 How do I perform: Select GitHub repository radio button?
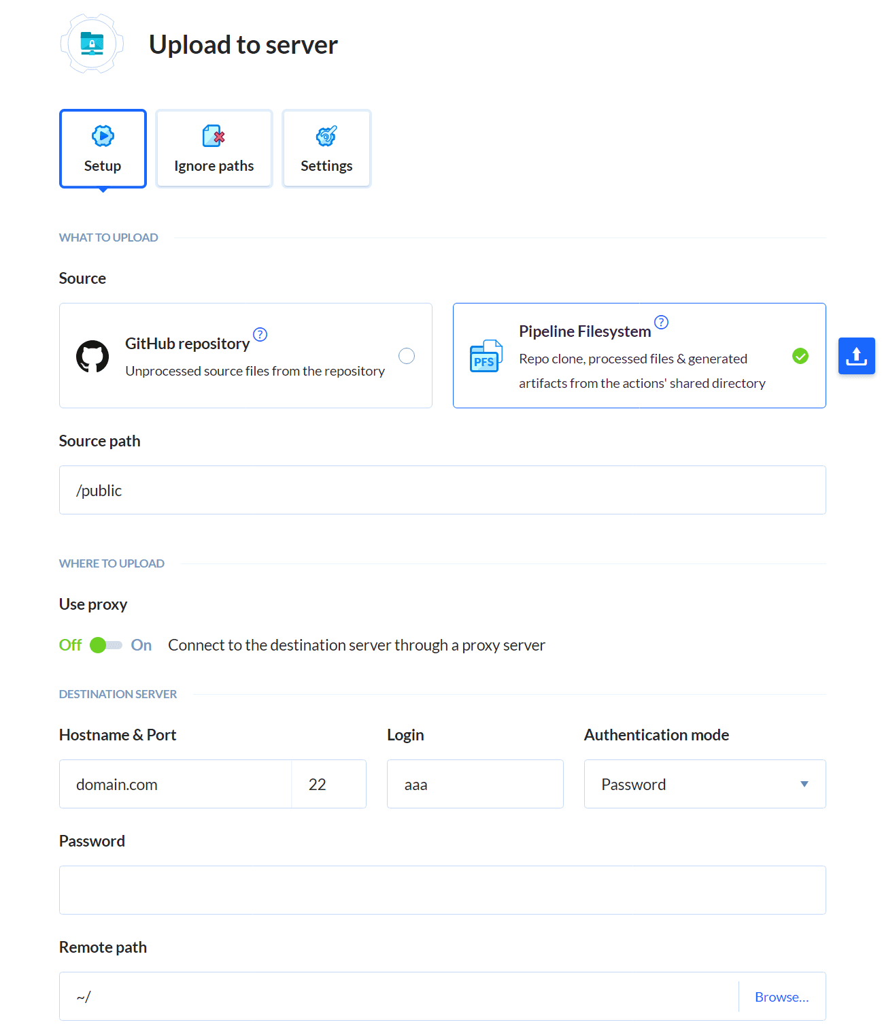[x=407, y=356]
